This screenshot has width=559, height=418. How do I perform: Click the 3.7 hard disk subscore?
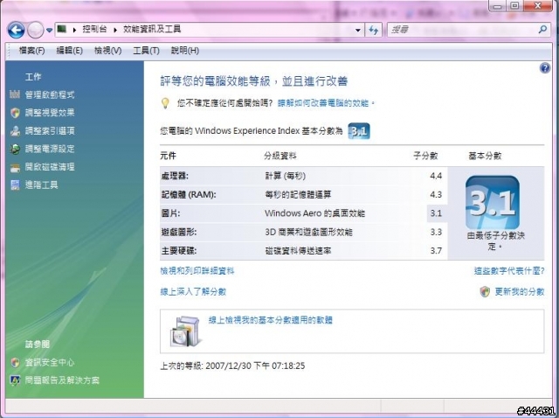point(436,251)
